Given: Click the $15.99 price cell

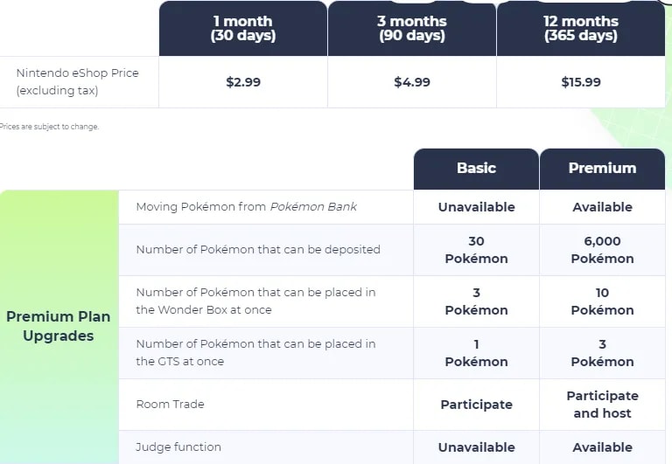Looking at the screenshot, I should 581,82.
